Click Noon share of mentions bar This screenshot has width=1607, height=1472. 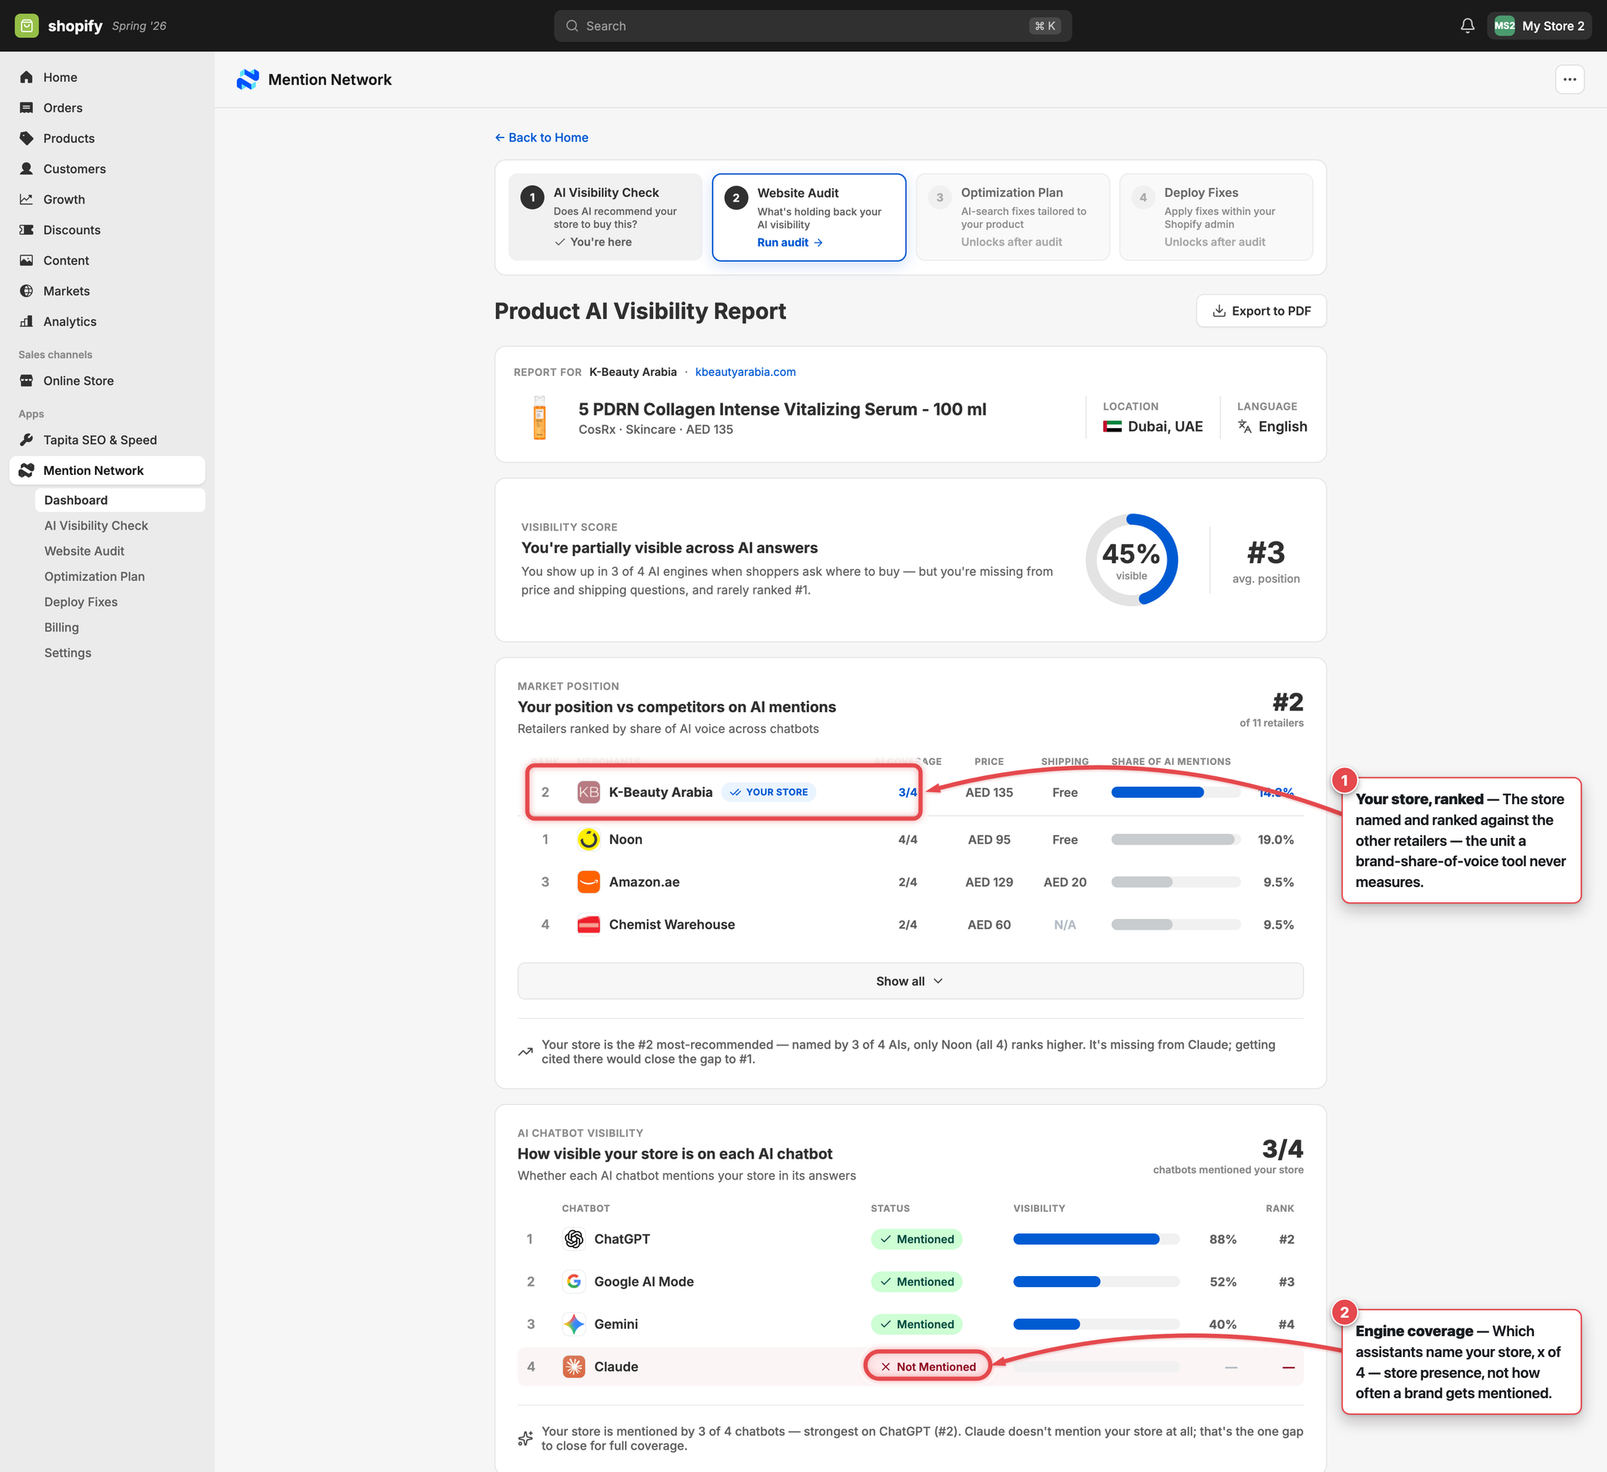pyautogui.click(x=1176, y=840)
